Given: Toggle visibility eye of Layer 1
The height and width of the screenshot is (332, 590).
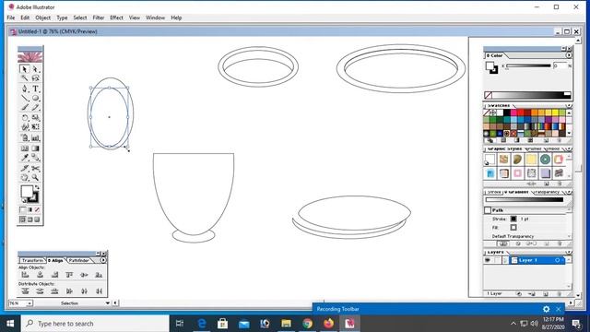Looking at the screenshot, I should pyautogui.click(x=488, y=260).
